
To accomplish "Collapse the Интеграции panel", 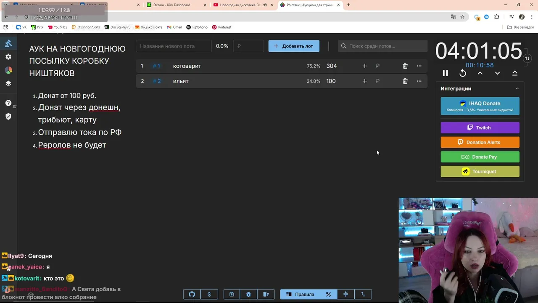I will 517,89.
